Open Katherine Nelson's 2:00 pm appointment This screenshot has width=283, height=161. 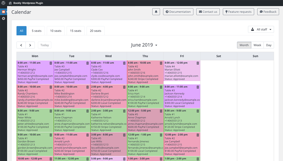[x=108, y=120]
